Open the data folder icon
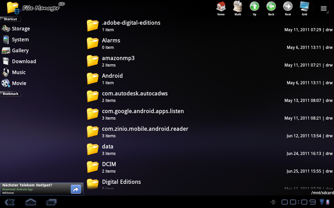Screen dimensions: 334x208 click(x=93, y=149)
